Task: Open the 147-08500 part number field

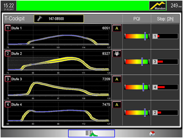Action: click(x=59, y=19)
